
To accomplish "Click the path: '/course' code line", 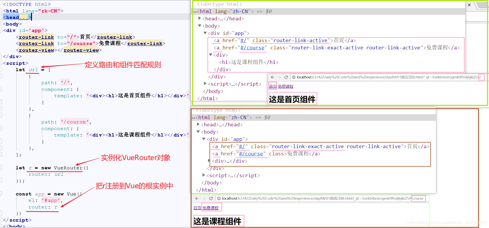I will coord(66,122).
